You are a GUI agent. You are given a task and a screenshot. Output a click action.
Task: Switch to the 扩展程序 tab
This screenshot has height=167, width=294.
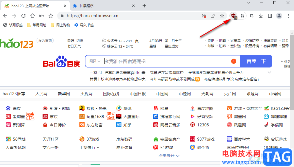(104, 6)
